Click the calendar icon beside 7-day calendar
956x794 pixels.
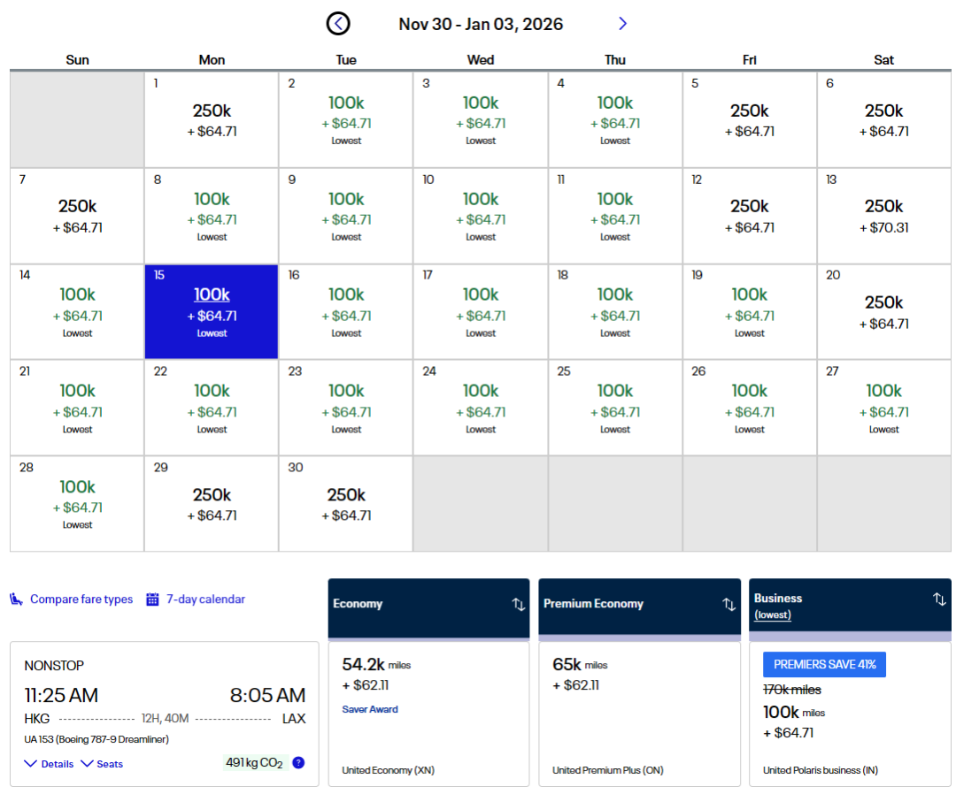tap(152, 599)
